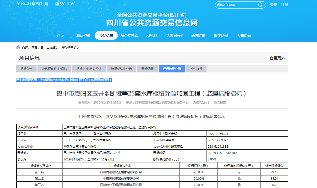Select the 开标记录 tab
Viewport: 317px width, 188px height.
tap(147, 69)
